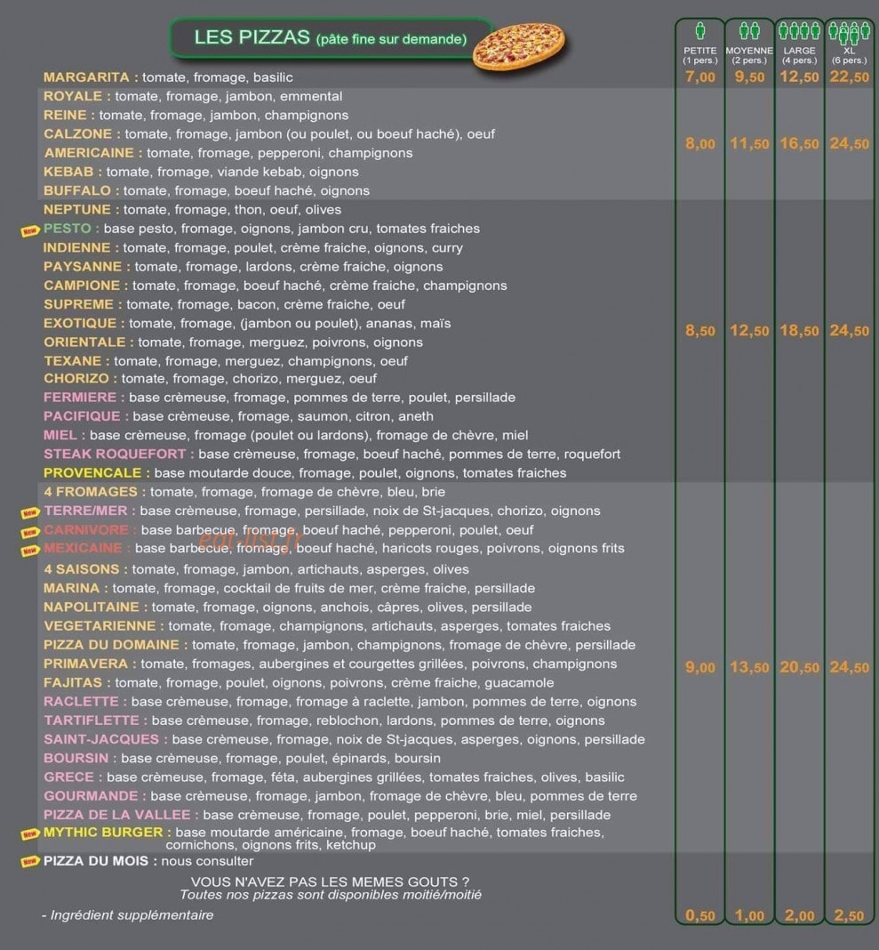
Task: Click the TARTIFLETTE pizza name
Action: coord(91,721)
